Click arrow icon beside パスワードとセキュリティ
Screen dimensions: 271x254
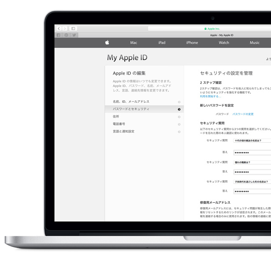(179, 109)
